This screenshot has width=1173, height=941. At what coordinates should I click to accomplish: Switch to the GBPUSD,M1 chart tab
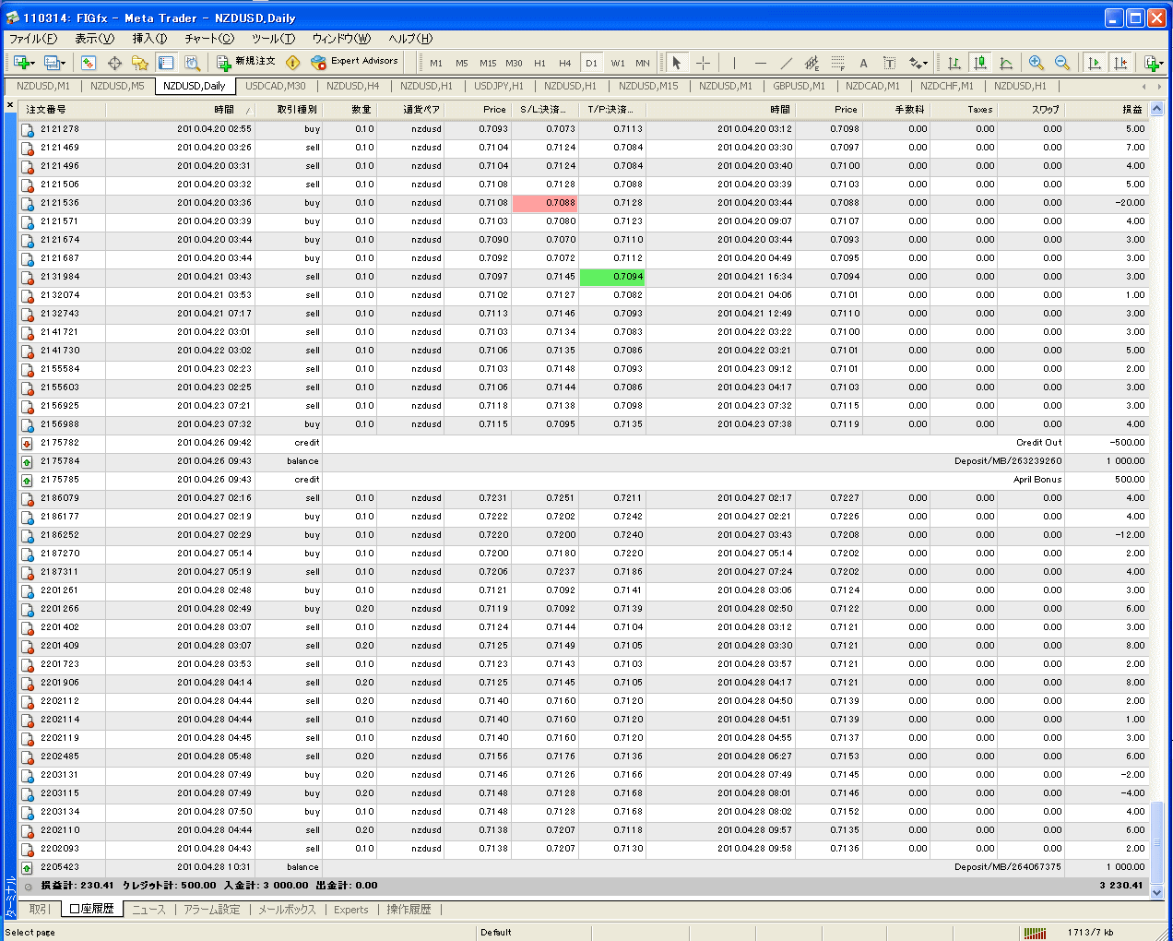pos(799,86)
